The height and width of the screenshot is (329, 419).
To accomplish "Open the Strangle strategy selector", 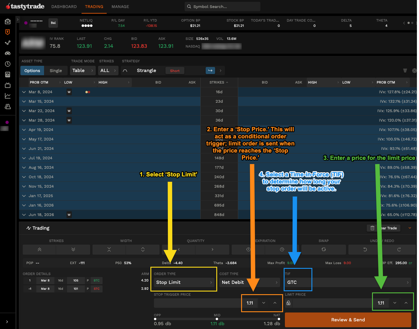I will click(x=147, y=71).
